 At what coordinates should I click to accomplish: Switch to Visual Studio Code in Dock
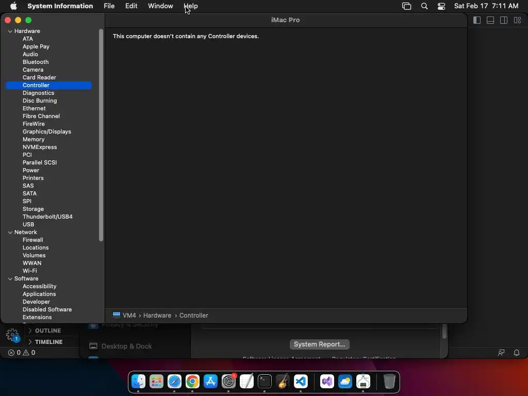(301, 382)
